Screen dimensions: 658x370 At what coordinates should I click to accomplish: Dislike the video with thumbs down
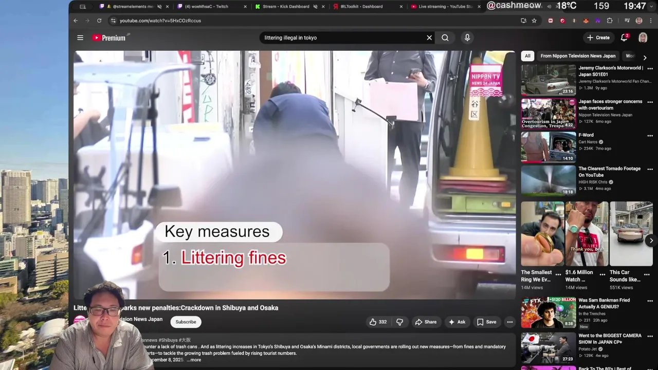coord(399,322)
